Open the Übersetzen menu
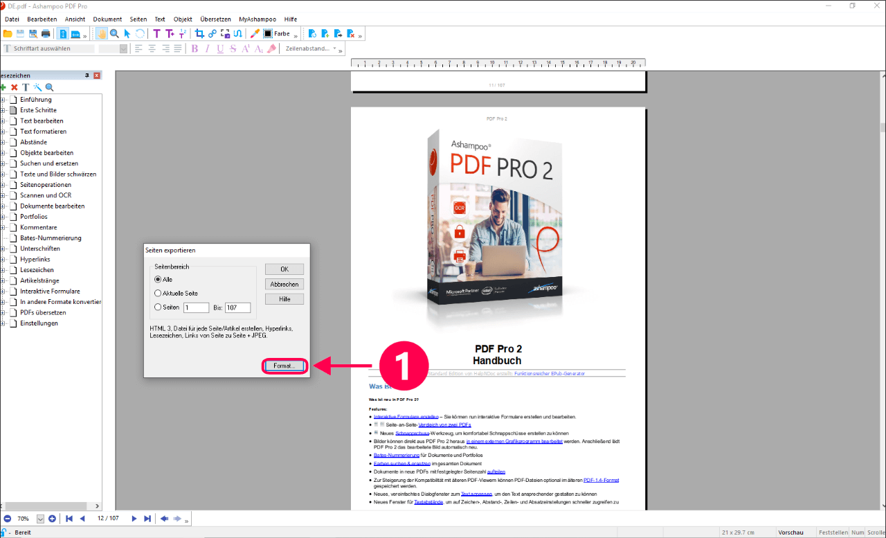This screenshot has height=538, width=886. click(x=215, y=19)
